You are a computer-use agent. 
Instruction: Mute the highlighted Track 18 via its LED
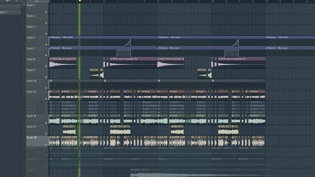pyautogui.click(x=46, y=145)
